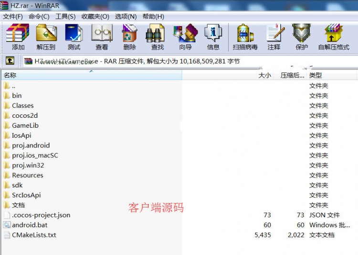Viewport: 358px width, 255px height.
Task: Click the Virus Scan (扫描病毒) icon
Action: 245,33
